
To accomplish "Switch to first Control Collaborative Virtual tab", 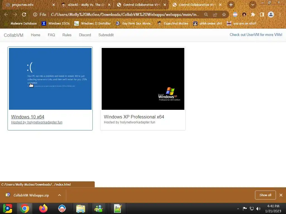I will (x=142, y=5).
